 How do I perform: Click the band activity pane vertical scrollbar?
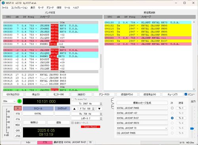101,61
